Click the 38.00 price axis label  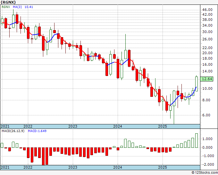pyautogui.click(x=207, y=20)
